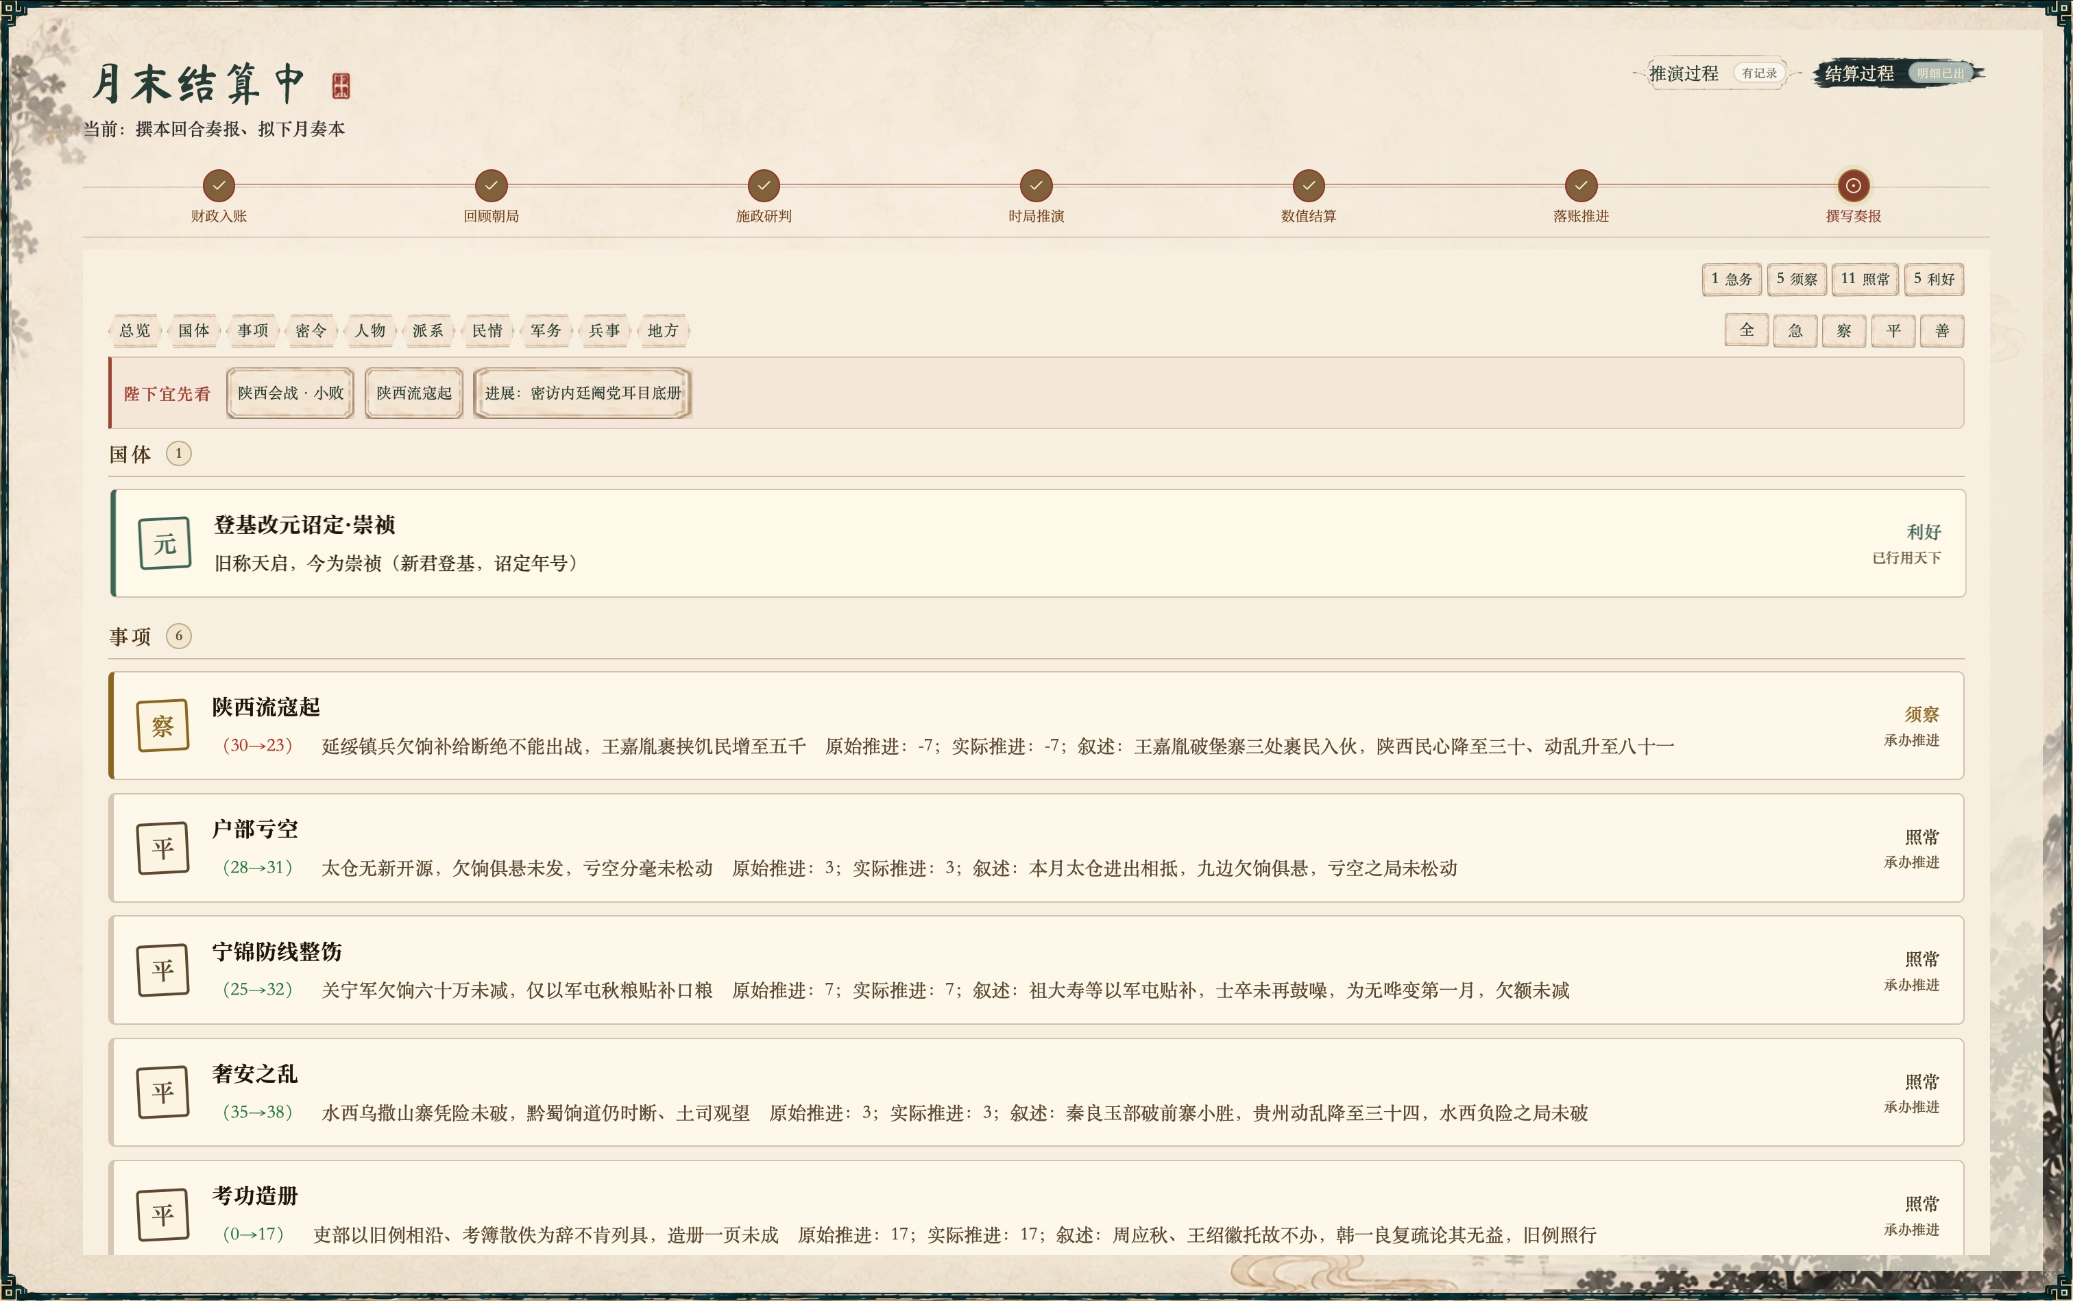Click the 陕西会战·小败 priority button
Viewport: 2073px width, 1301px height.
click(291, 393)
